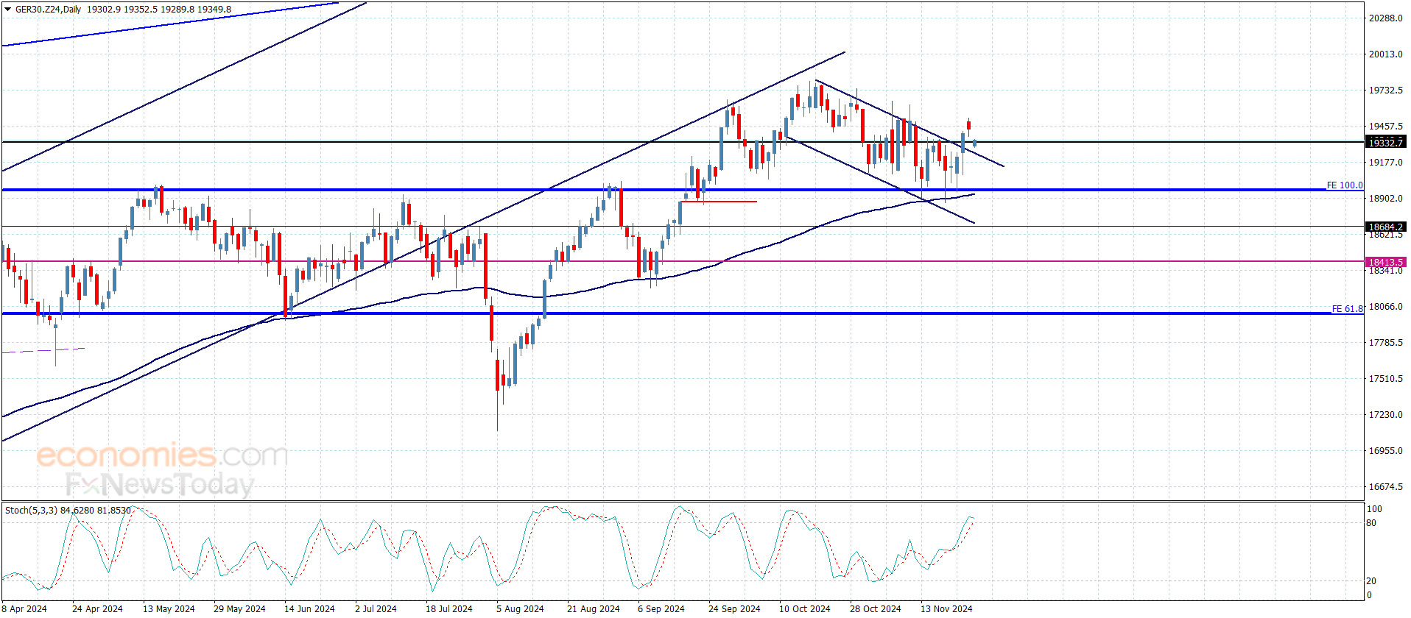Click the 18 Jul 2024 date label

[449, 608]
